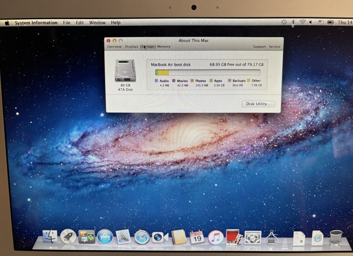Switch to the Displays tab
Image resolution: width=353 pixels, height=256 pixels.
[131, 46]
